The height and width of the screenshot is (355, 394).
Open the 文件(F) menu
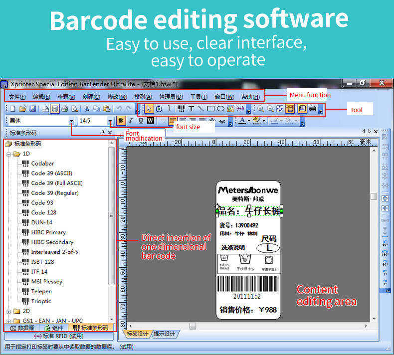click(17, 97)
